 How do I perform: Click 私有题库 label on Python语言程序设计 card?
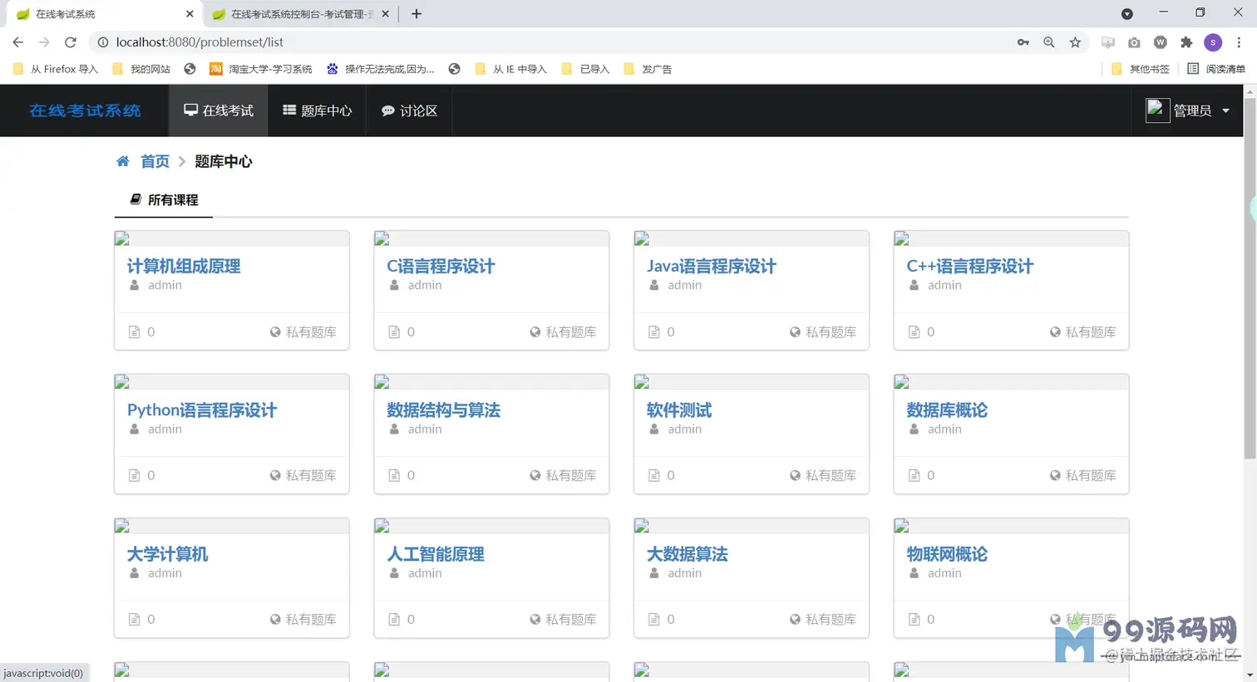pyautogui.click(x=311, y=475)
